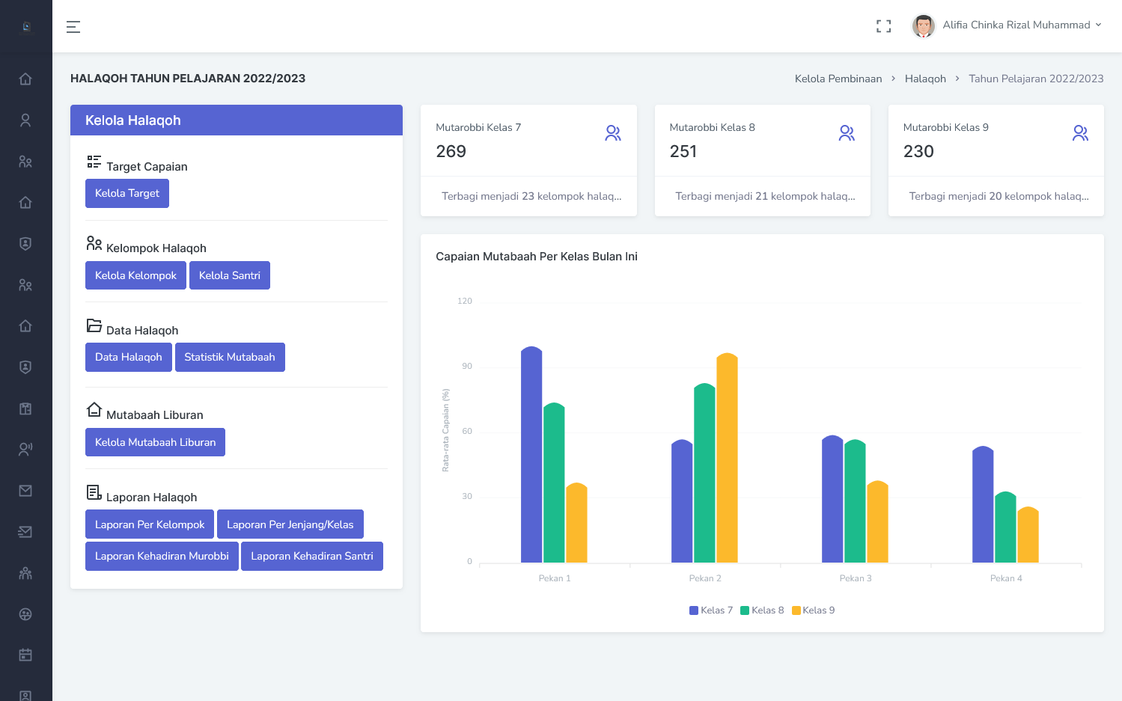This screenshot has width=1122, height=701.
Task: Navigate to Halaqoh breadcrumb link
Action: [925, 79]
